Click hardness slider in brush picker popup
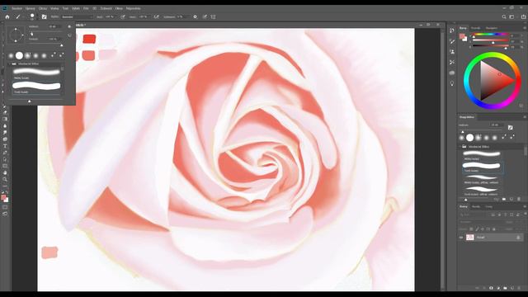 pyautogui.click(x=45, y=45)
